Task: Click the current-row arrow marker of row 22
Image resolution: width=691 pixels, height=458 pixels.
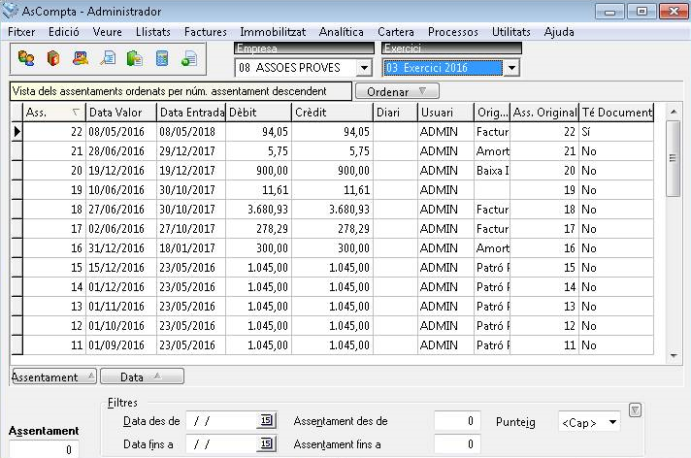Action: (16, 131)
